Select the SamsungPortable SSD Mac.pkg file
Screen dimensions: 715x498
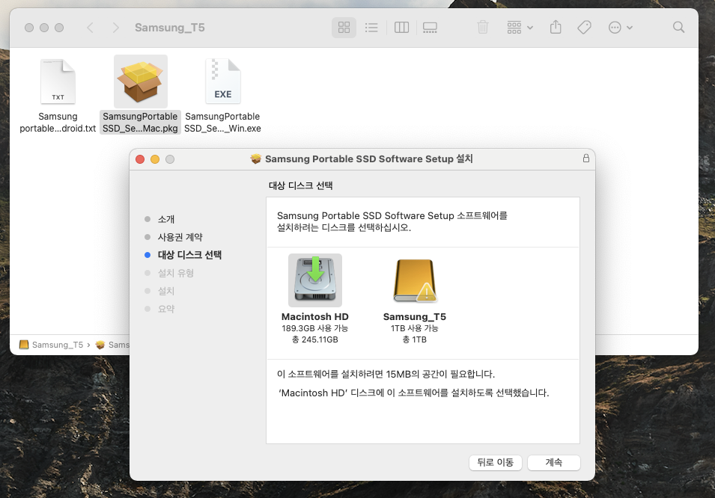coord(141,95)
